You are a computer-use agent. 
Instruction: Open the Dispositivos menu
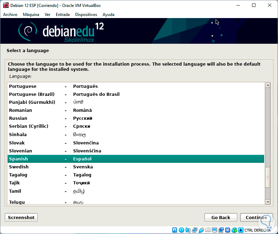[x=86, y=15]
